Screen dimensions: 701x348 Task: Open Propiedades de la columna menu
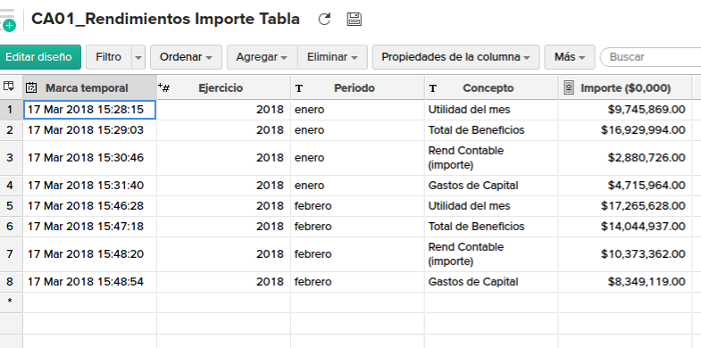[x=456, y=57]
